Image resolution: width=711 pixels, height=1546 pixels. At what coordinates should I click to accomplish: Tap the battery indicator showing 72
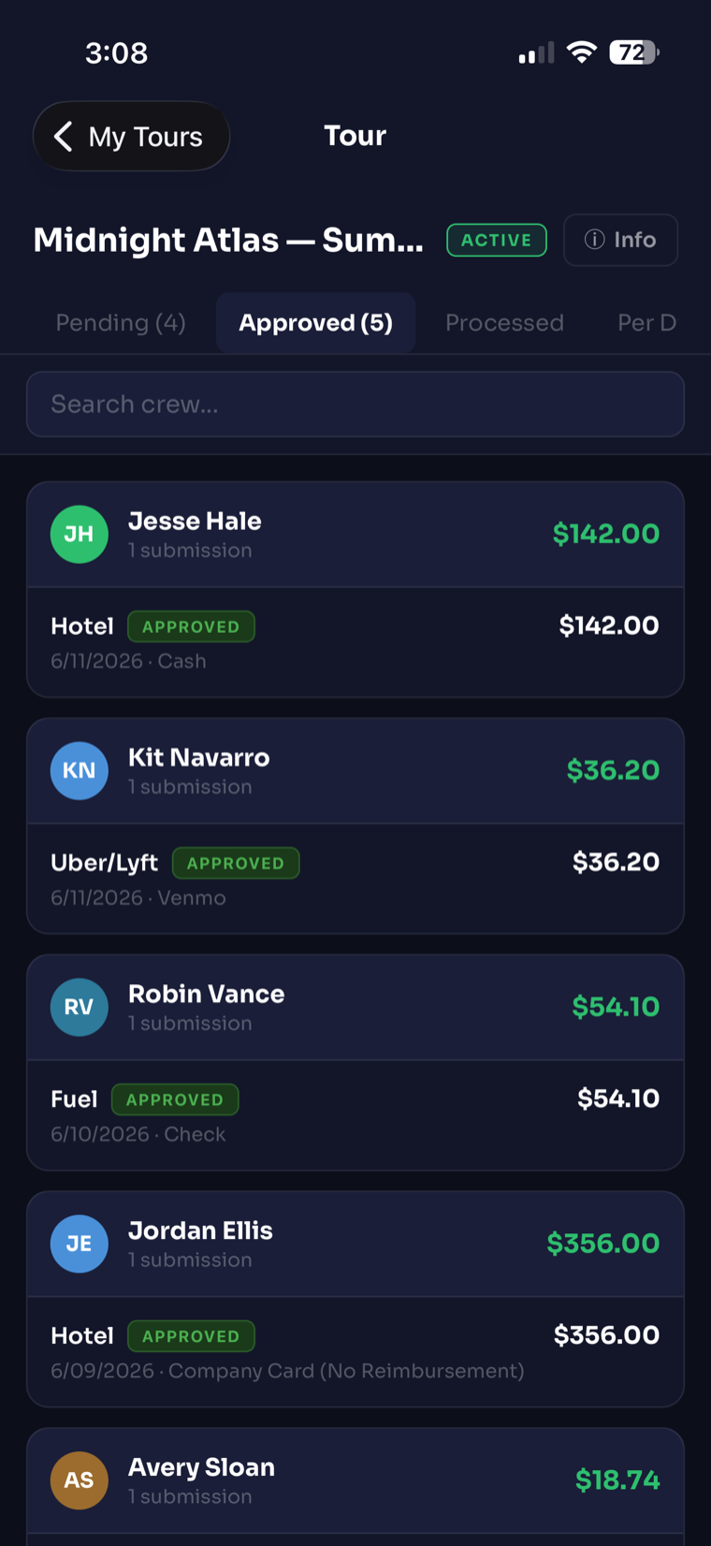click(634, 52)
